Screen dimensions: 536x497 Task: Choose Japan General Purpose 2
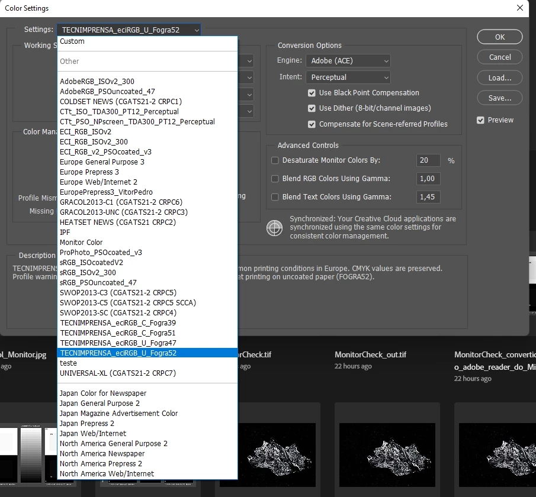pos(147,404)
